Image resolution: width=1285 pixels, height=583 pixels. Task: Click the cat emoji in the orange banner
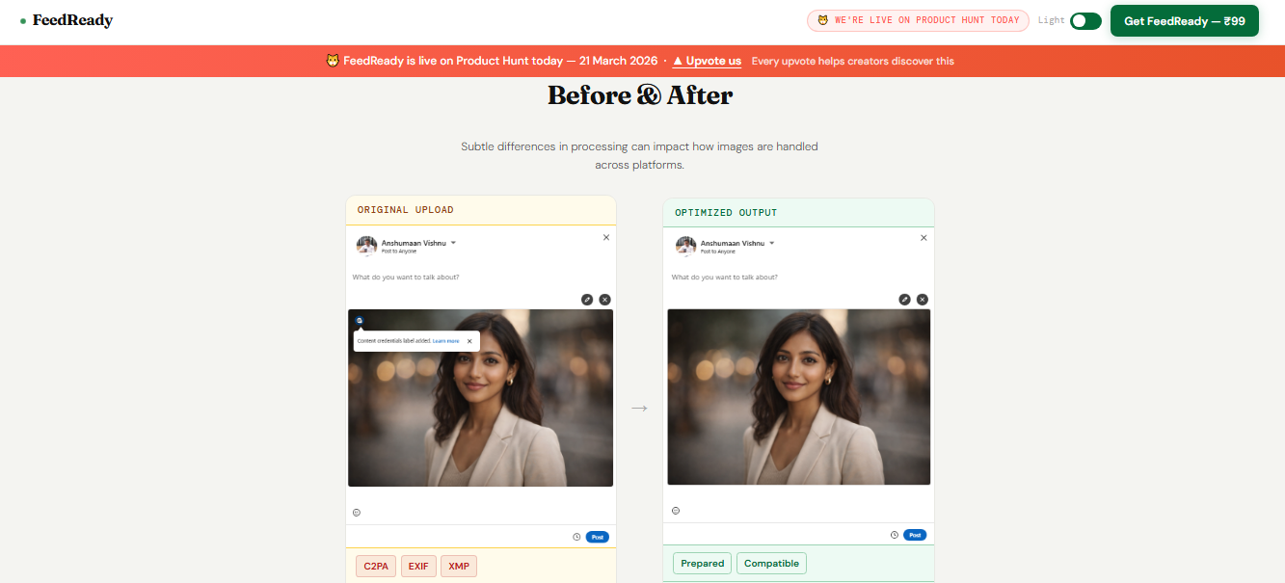coord(333,61)
